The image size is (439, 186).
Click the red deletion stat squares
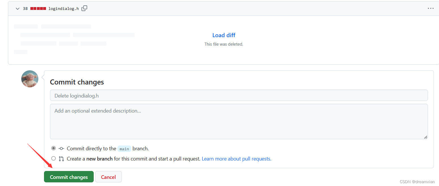click(x=38, y=8)
